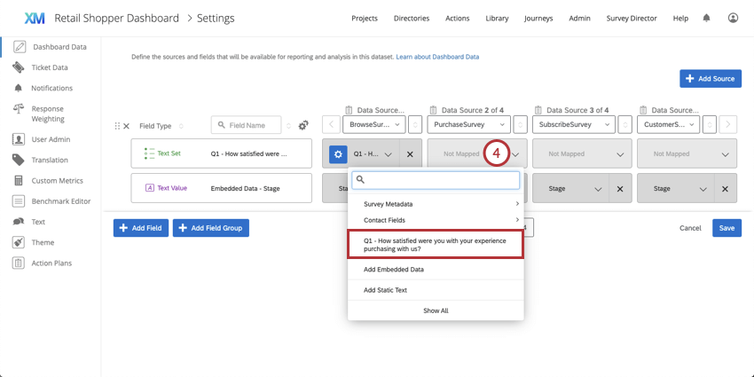Click the Save button
This screenshot has height=377, width=754.
click(x=727, y=228)
